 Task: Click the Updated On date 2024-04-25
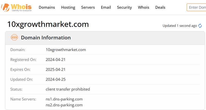(56, 79)
